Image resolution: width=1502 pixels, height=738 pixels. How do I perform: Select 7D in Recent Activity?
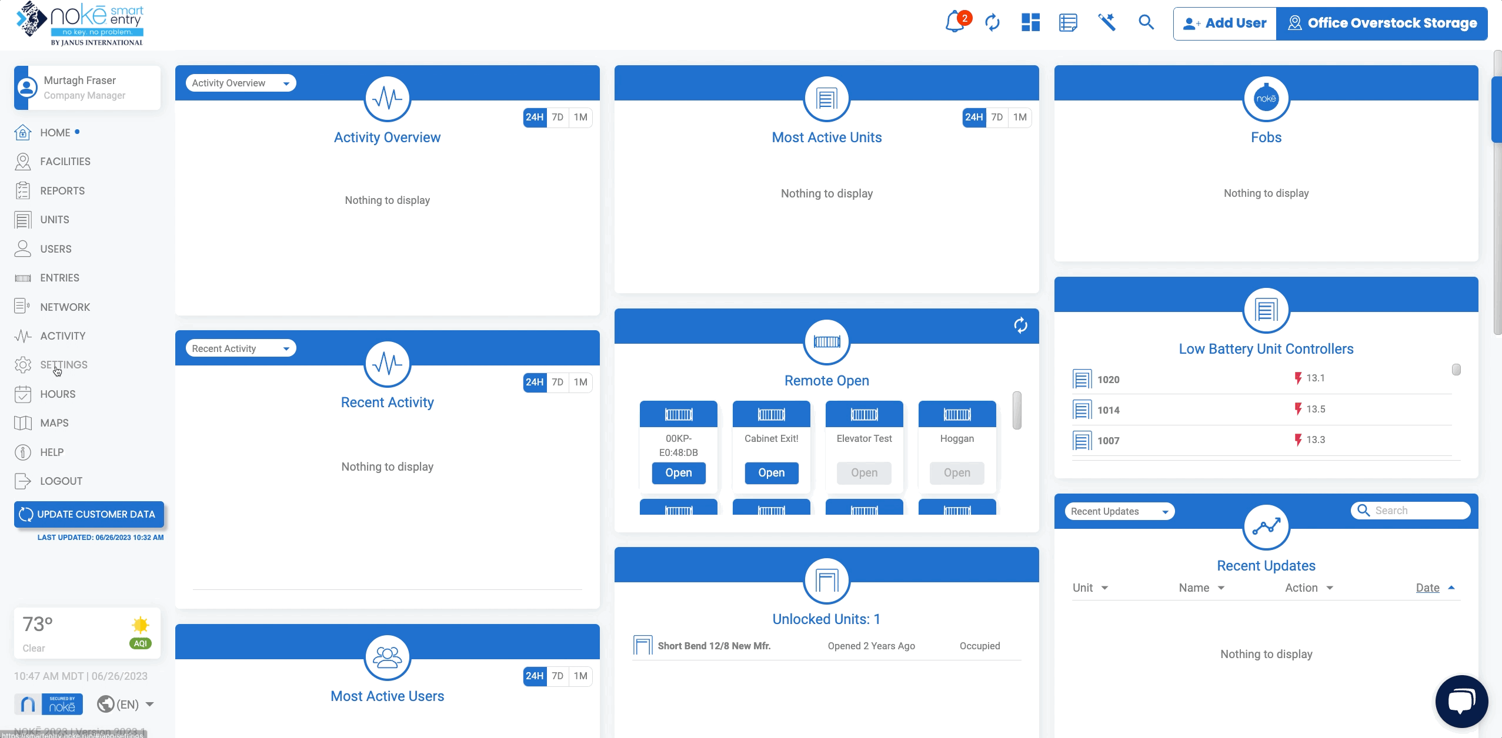point(558,383)
